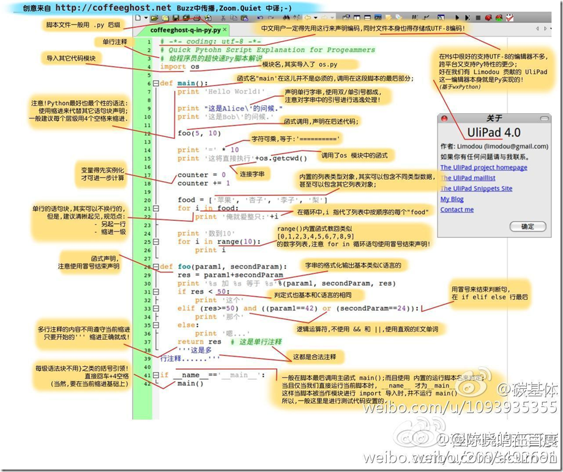
Task: Click the black Run play icon
Action: point(457,18)
